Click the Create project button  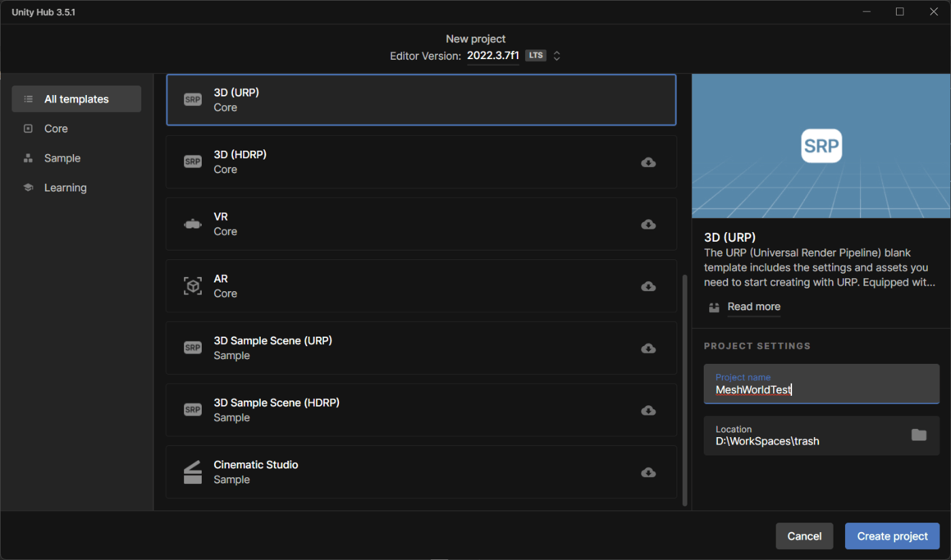[892, 536]
